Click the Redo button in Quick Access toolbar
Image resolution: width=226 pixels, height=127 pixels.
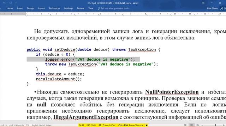coord(11,3)
